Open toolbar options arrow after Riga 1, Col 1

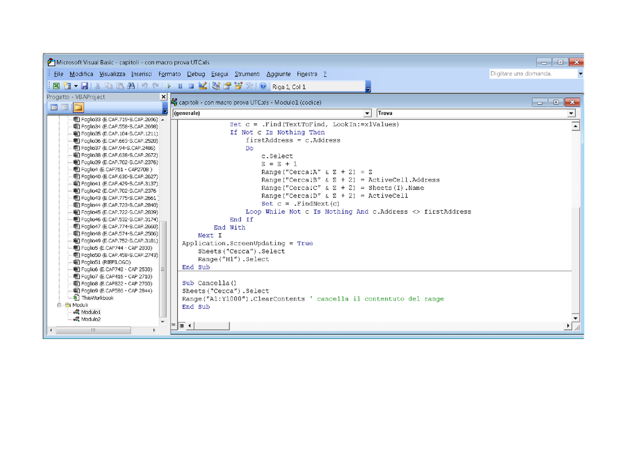pyautogui.click(x=368, y=87)
